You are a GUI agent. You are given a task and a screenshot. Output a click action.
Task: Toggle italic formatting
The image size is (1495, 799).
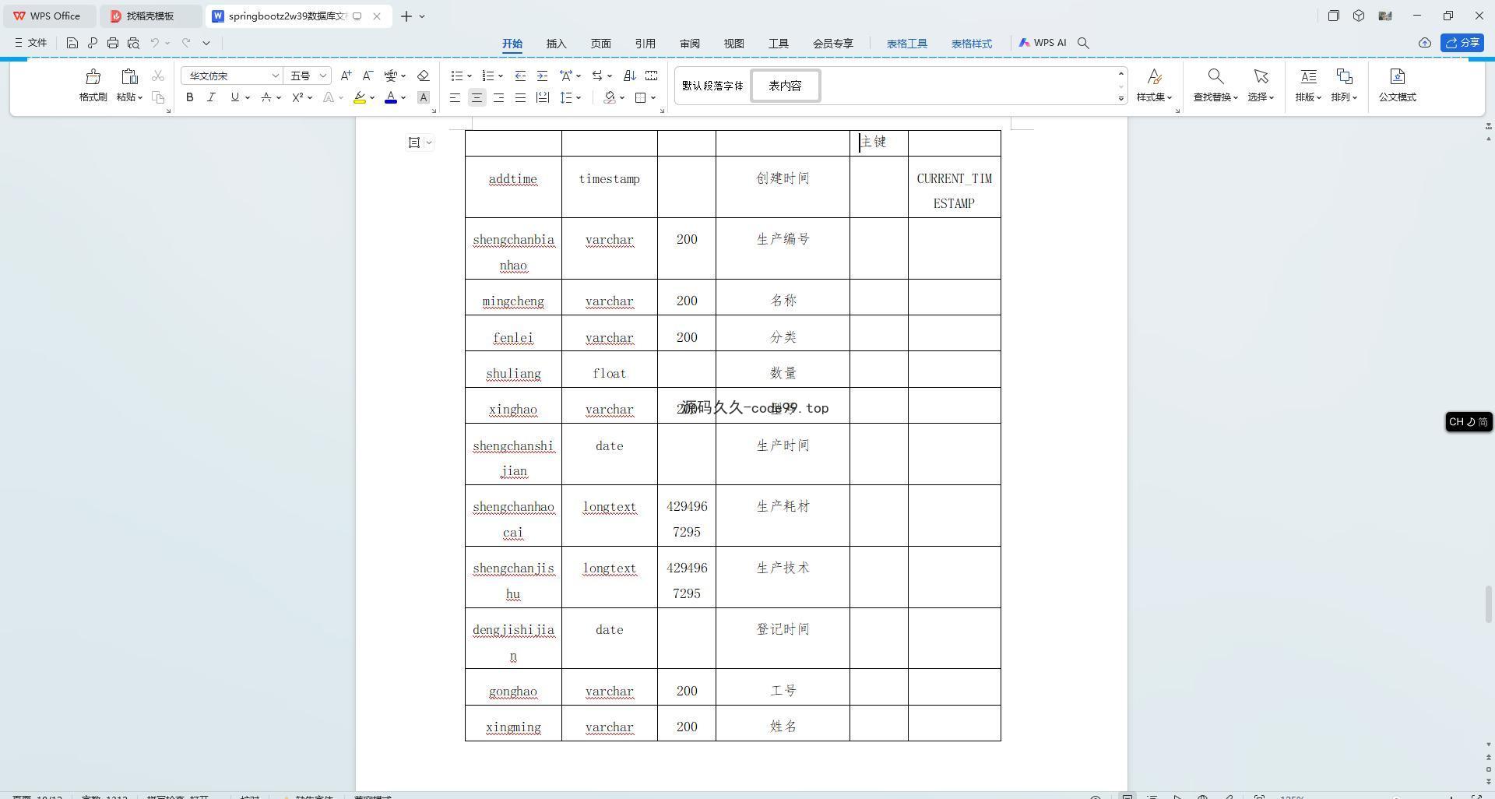[x=211, y=97]
